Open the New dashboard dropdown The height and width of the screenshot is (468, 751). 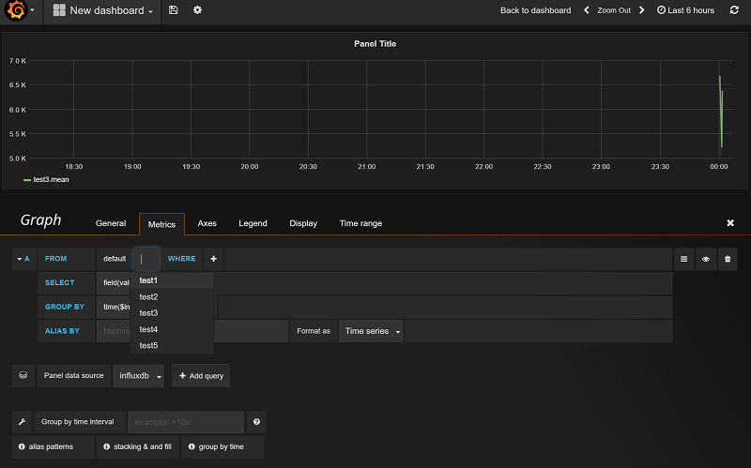(x=103, y=10)
